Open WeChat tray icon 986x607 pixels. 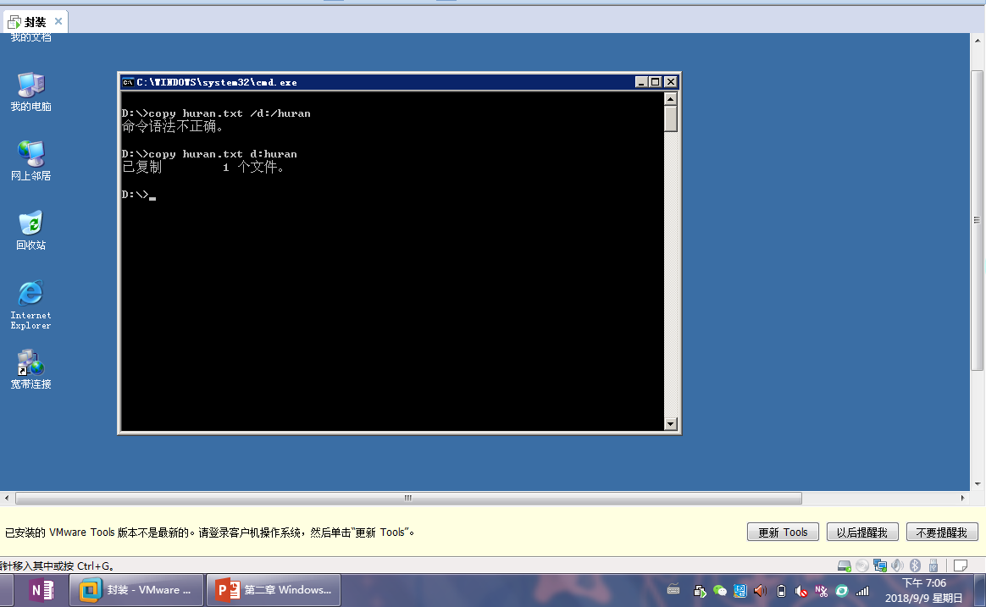click(720, 591)
